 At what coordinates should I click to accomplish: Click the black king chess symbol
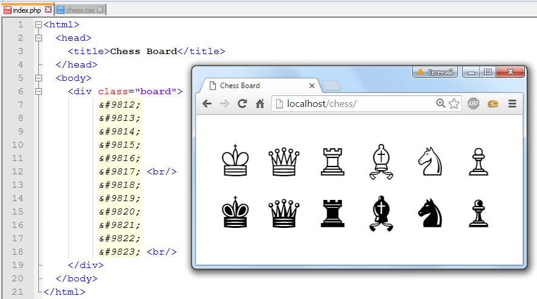tap(235, 212)
